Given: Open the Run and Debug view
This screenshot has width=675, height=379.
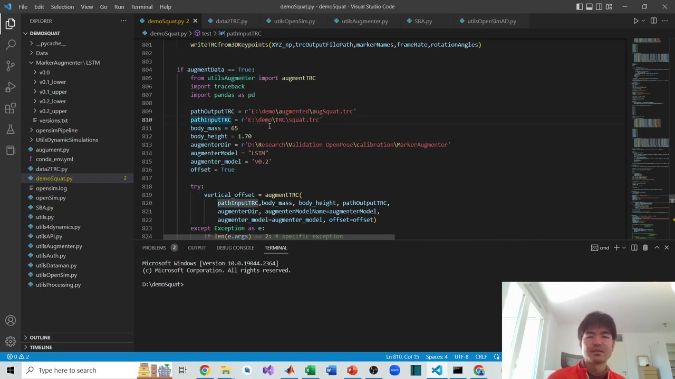Looking at the screenshot, I should [x=11, y=87].
